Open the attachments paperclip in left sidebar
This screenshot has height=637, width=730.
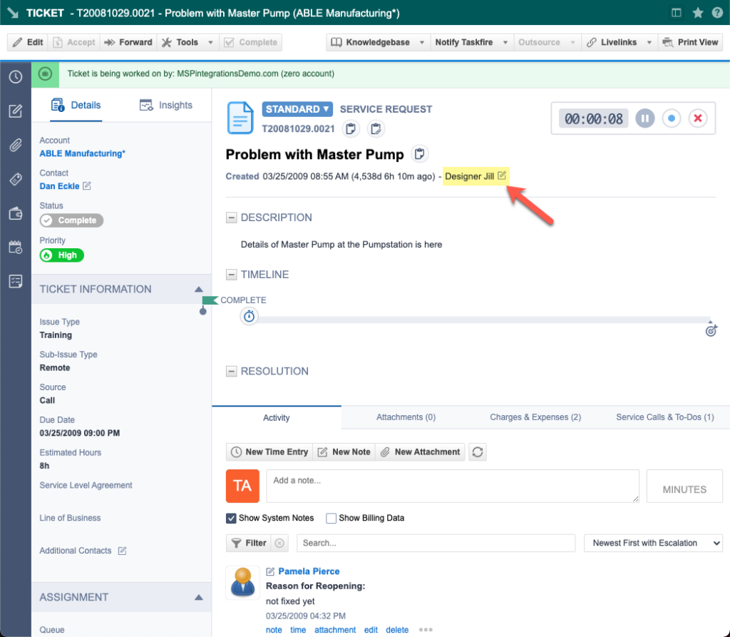pyautogui.click(x=15, y=145)
